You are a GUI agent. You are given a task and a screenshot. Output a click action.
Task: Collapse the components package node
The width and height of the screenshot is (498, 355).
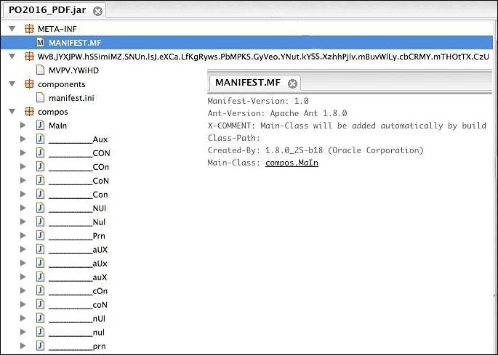12,84
